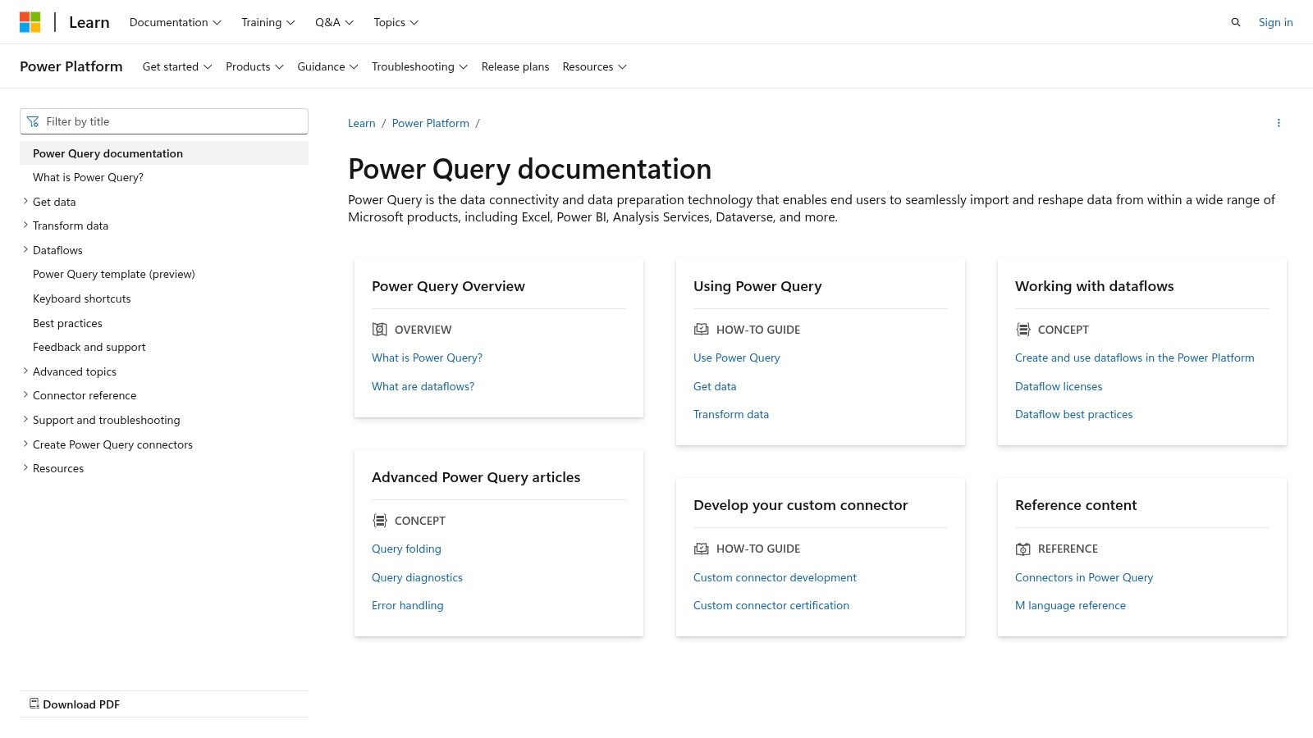The image size is (1313, 738).
Task: Open the Query folding link
Action: tap(406, 549)
